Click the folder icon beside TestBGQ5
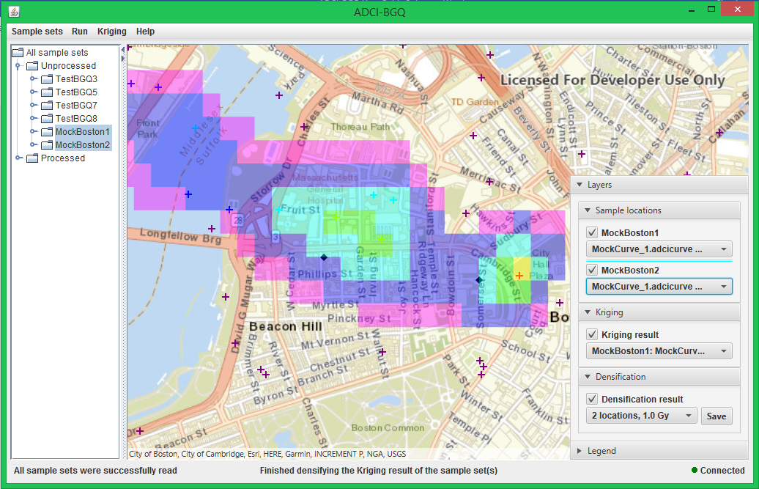This screenshot has width=759, height=489. [47, 92]
